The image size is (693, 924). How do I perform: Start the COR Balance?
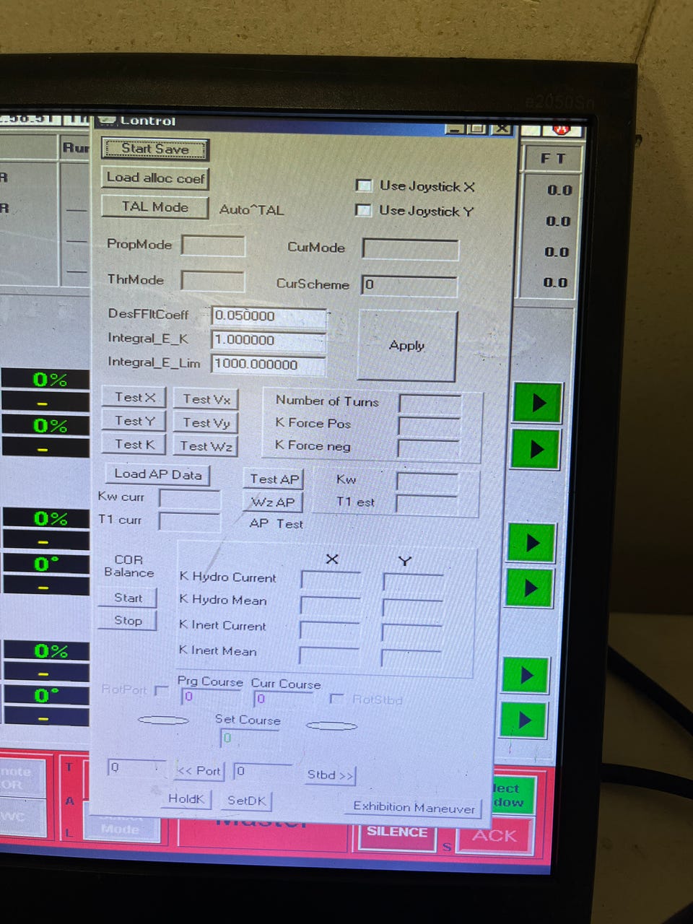coord(127,598)
